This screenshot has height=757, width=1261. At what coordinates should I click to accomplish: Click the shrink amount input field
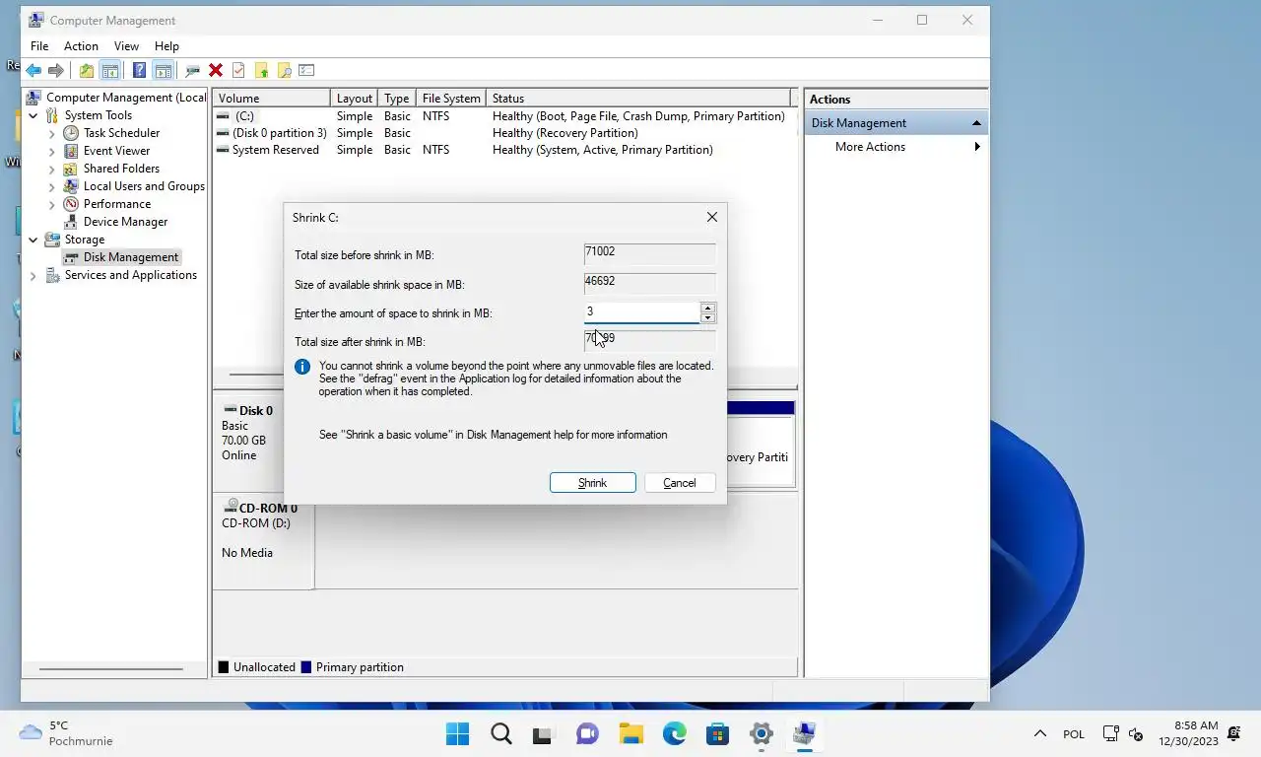pos(641,312)
